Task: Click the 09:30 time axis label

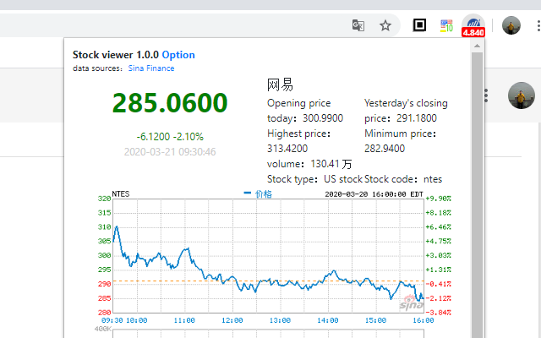Action: pyautogui.click(x=112, y=321)
